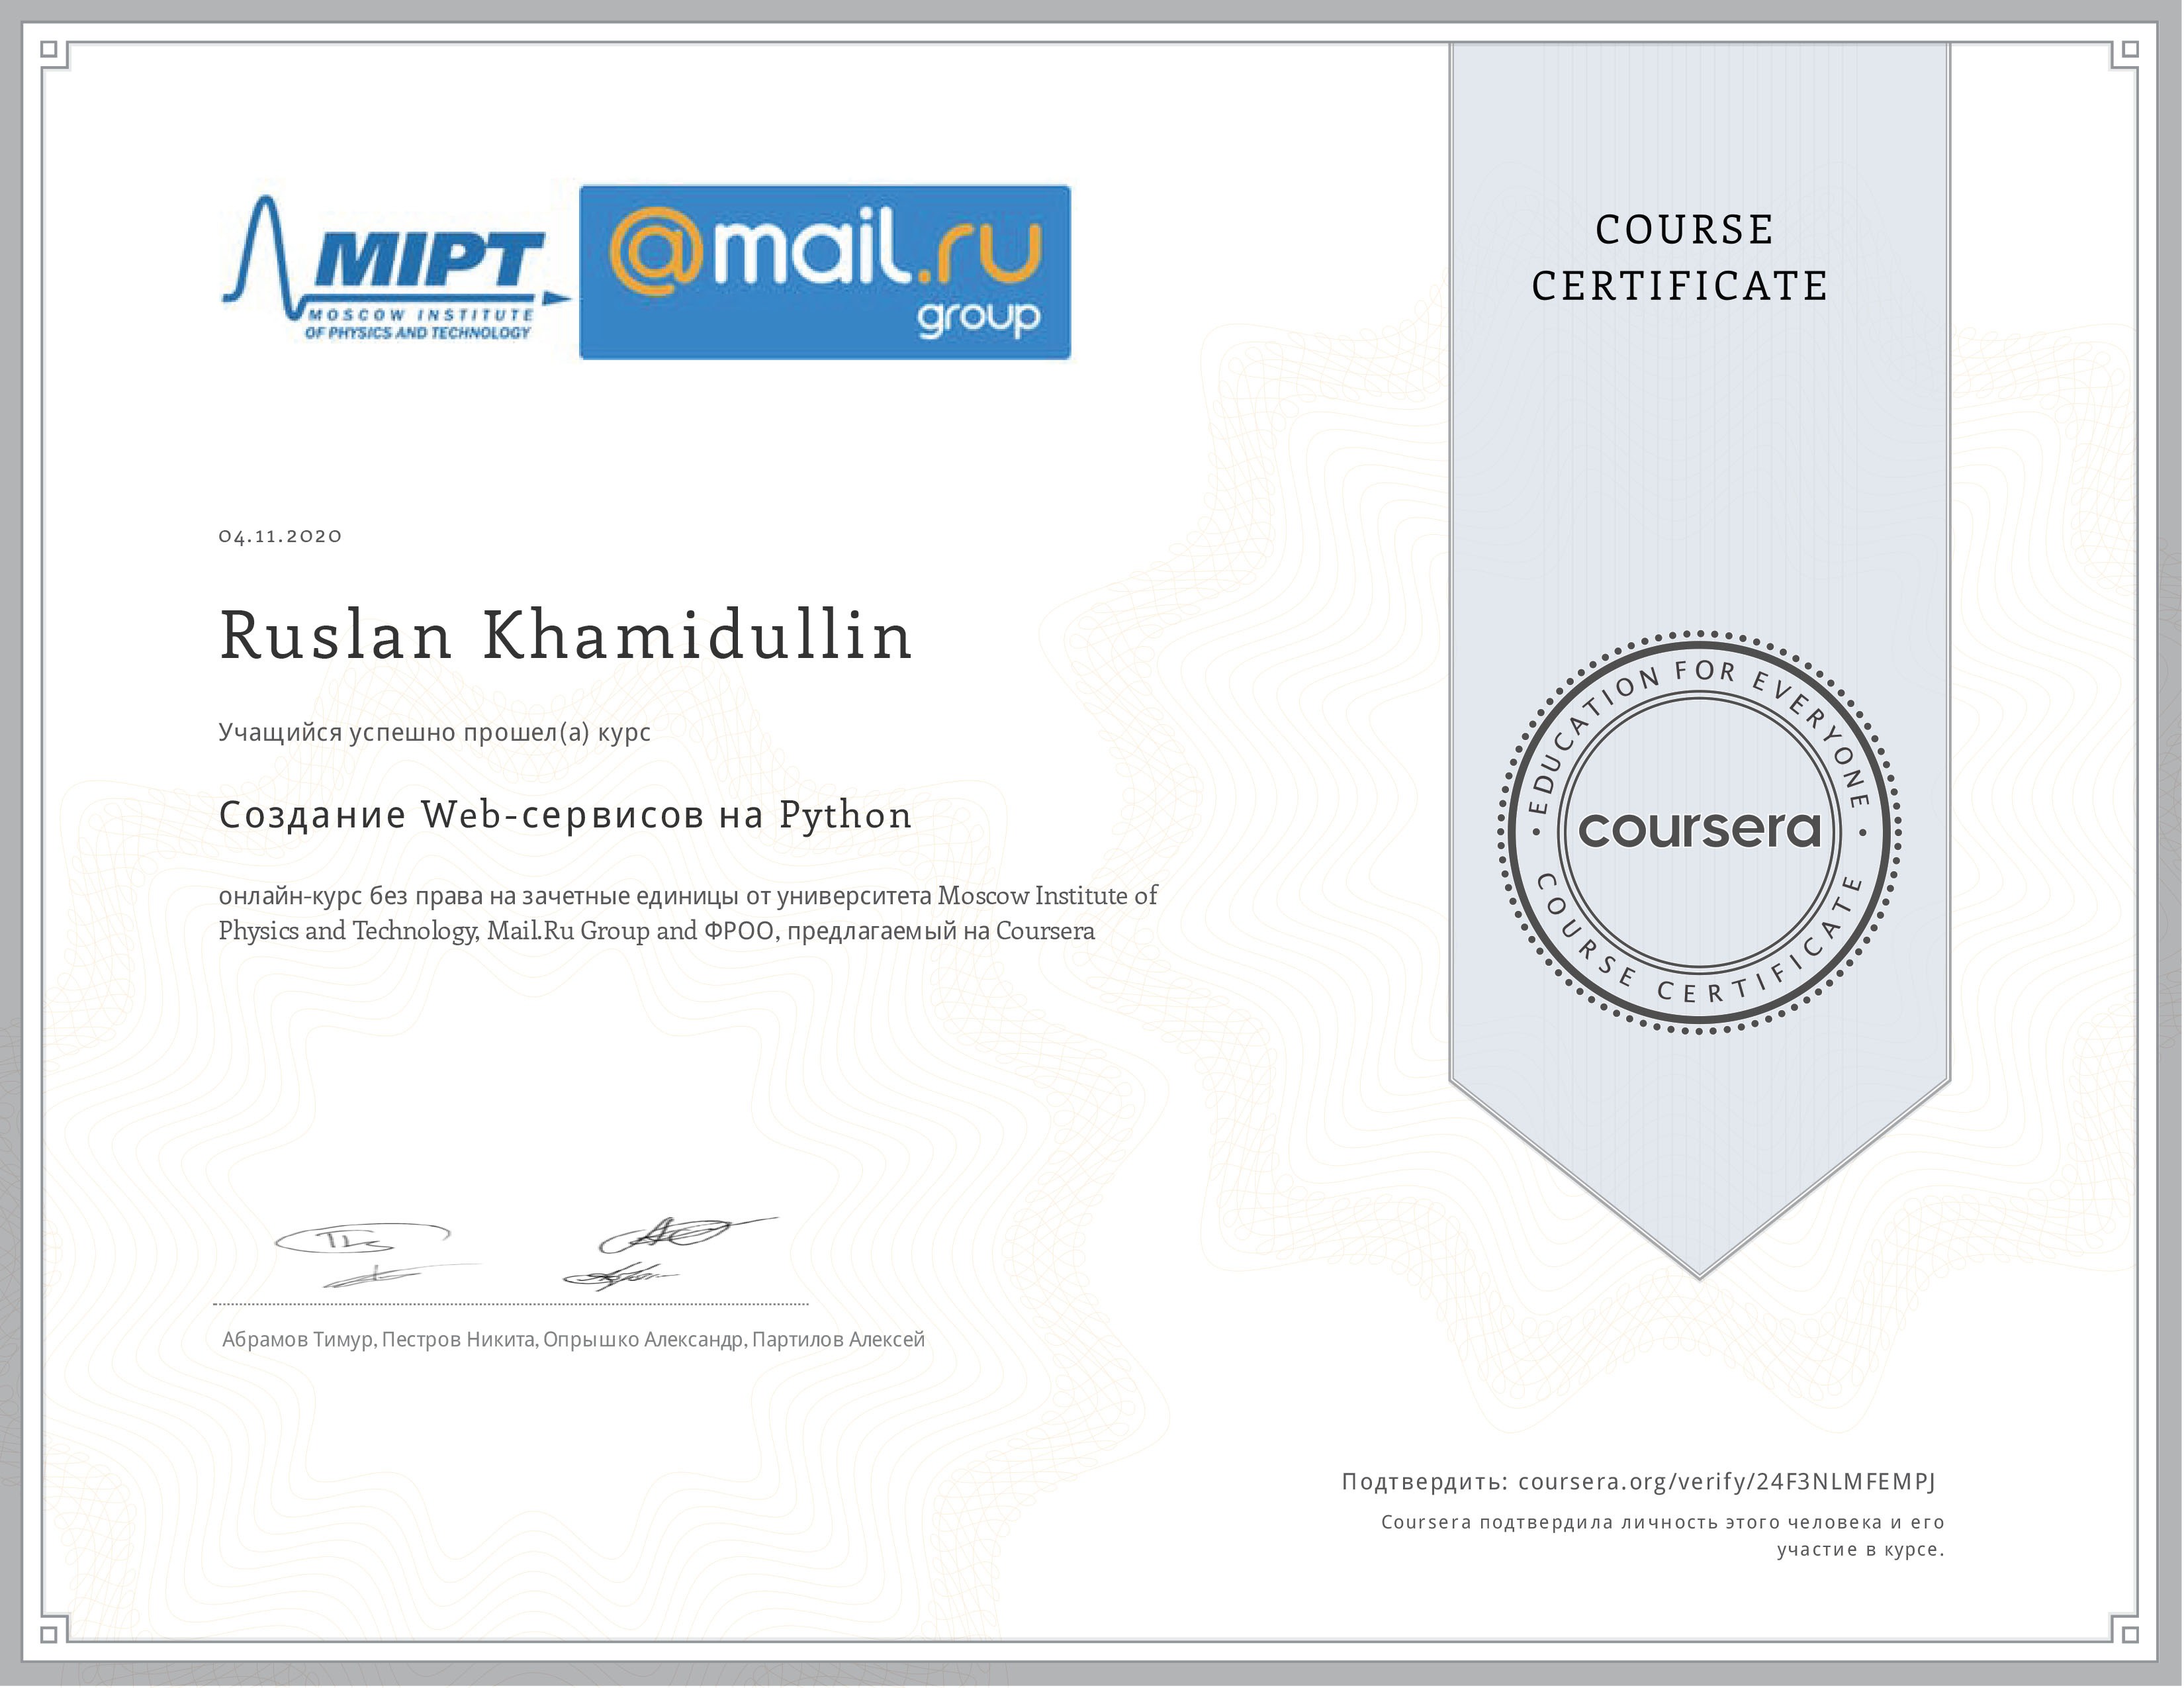Click the first oval signature

tap(362, 1240)
